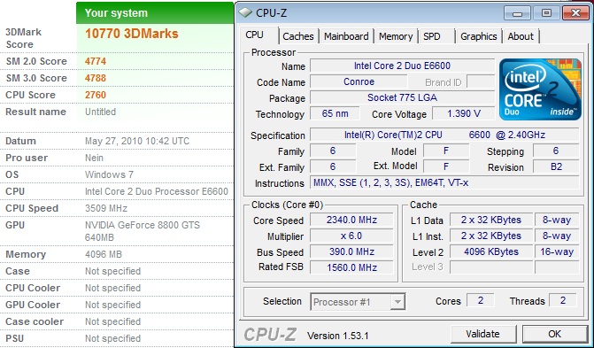The height and width of the screenshot is (348, 594).
Task: Open the Processor #1 selection dropdown
Action: (x=358, y=302)
